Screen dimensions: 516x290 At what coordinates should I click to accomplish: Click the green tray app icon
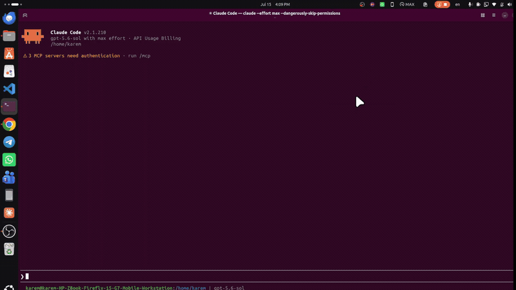coord(382,5)
